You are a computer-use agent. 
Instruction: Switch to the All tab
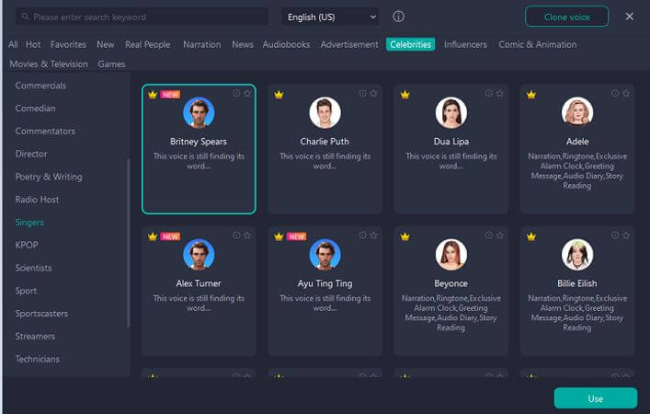(x=13, y=44)
